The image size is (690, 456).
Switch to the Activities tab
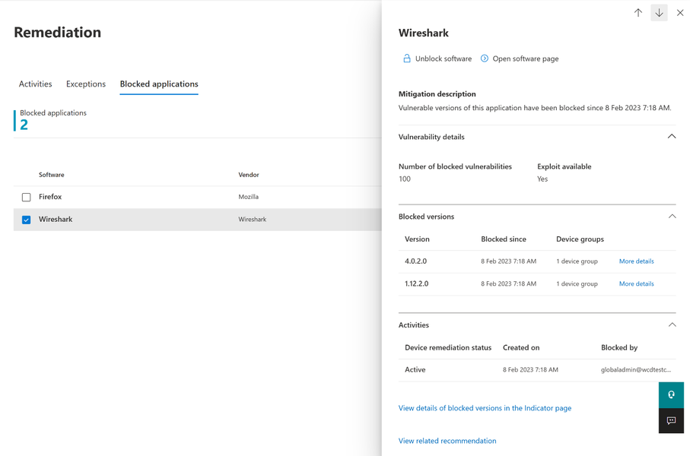tap(35, 84)
